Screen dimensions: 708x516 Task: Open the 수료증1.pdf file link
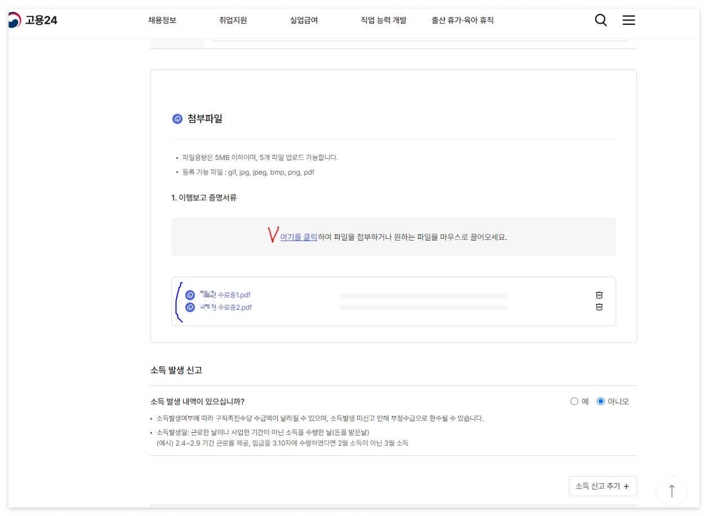pos(224,295)
